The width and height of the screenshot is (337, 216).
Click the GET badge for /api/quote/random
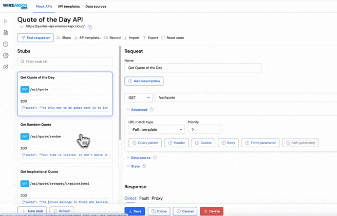[25, 136]
